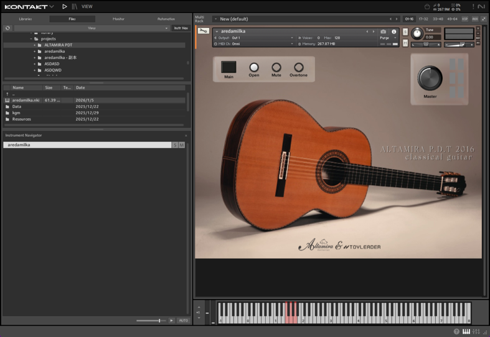This screenshot has width=490, height=337.
Task: Toggle the Main square button
Action: pyautogui.click(x=229, y=67)
